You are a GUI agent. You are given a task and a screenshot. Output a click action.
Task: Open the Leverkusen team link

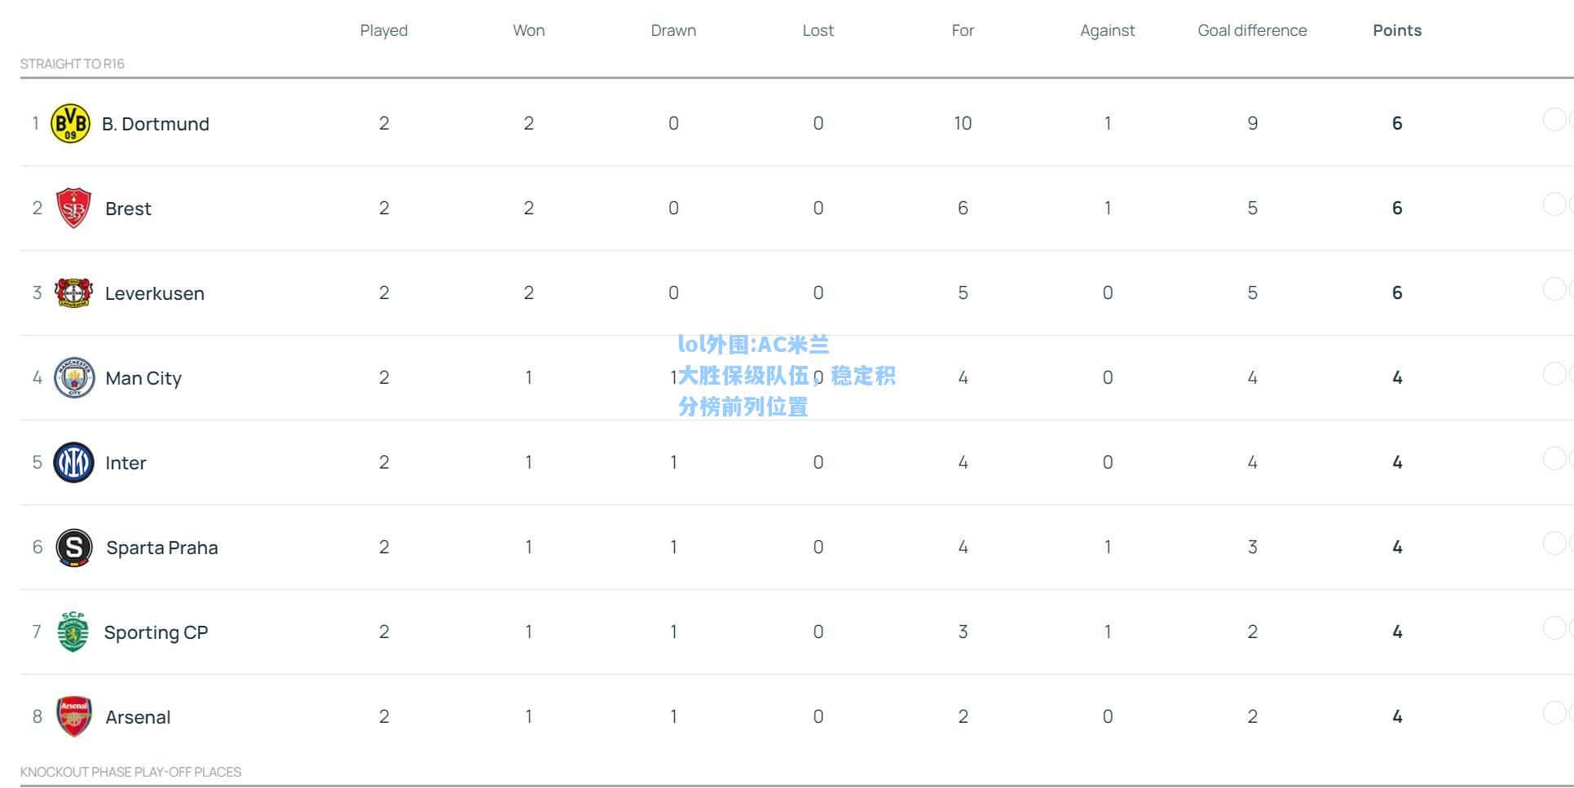click(x=155, y=293)
